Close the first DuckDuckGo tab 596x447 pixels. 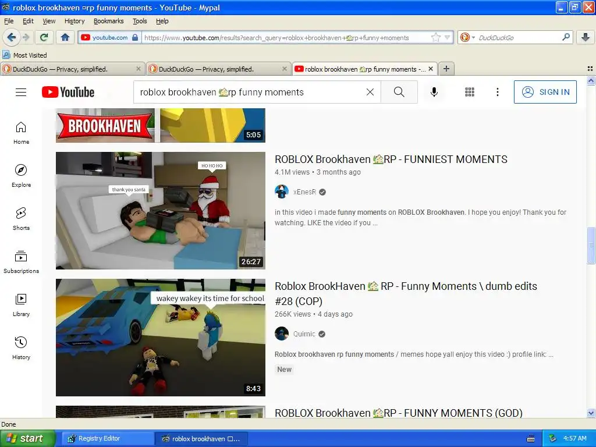[139, 69]
